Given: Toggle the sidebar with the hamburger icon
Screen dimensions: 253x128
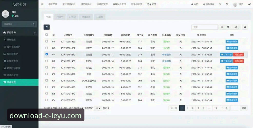Looking at the screenshot, I should tap(42, 4).
